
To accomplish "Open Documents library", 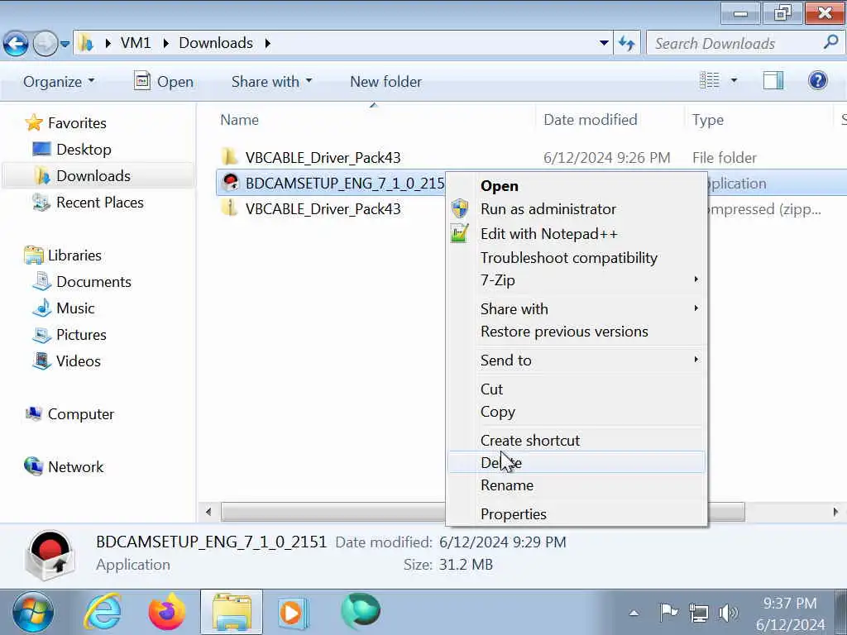I will (x=82, y=282).
